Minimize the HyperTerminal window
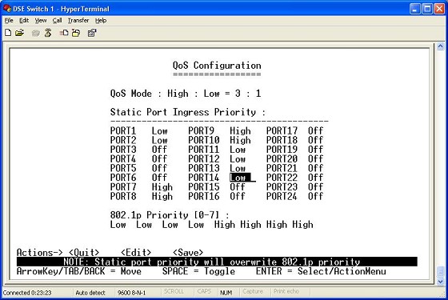Viewport: 448px width, 300px height. 415,9
